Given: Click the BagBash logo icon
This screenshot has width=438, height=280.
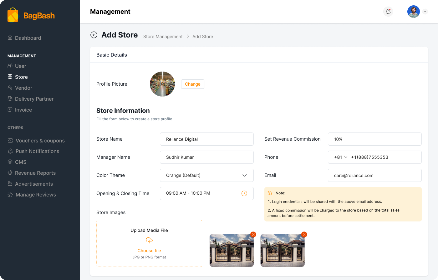Looking at the screenshot, I should 13,15.
